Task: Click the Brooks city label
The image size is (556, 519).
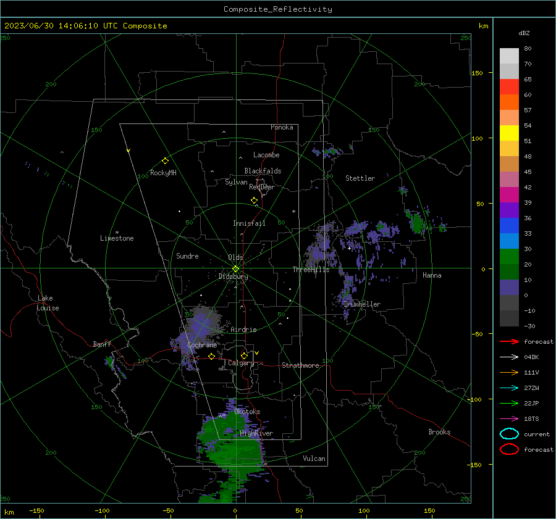Action: [x=439, y=432]
